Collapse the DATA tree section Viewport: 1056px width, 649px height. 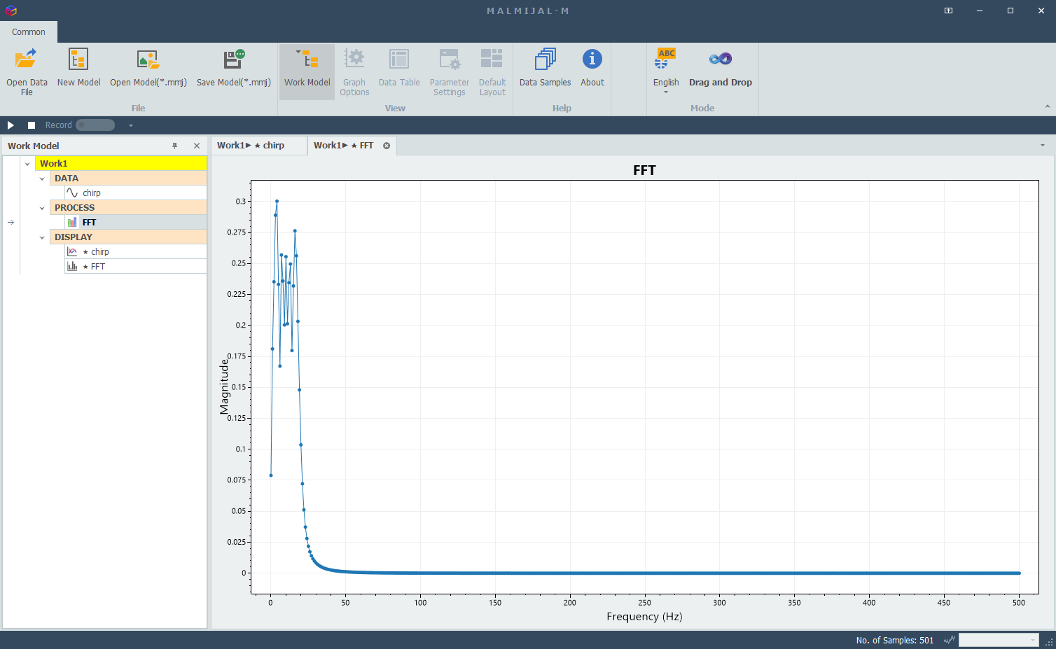pyautogui.click(x=42, y=179)
